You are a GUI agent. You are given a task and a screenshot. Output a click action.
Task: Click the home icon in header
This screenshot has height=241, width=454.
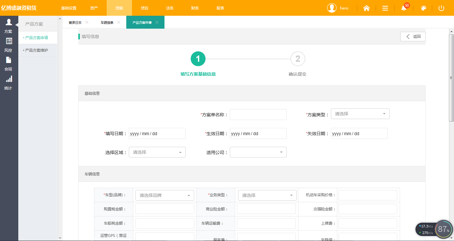(367, 8)
